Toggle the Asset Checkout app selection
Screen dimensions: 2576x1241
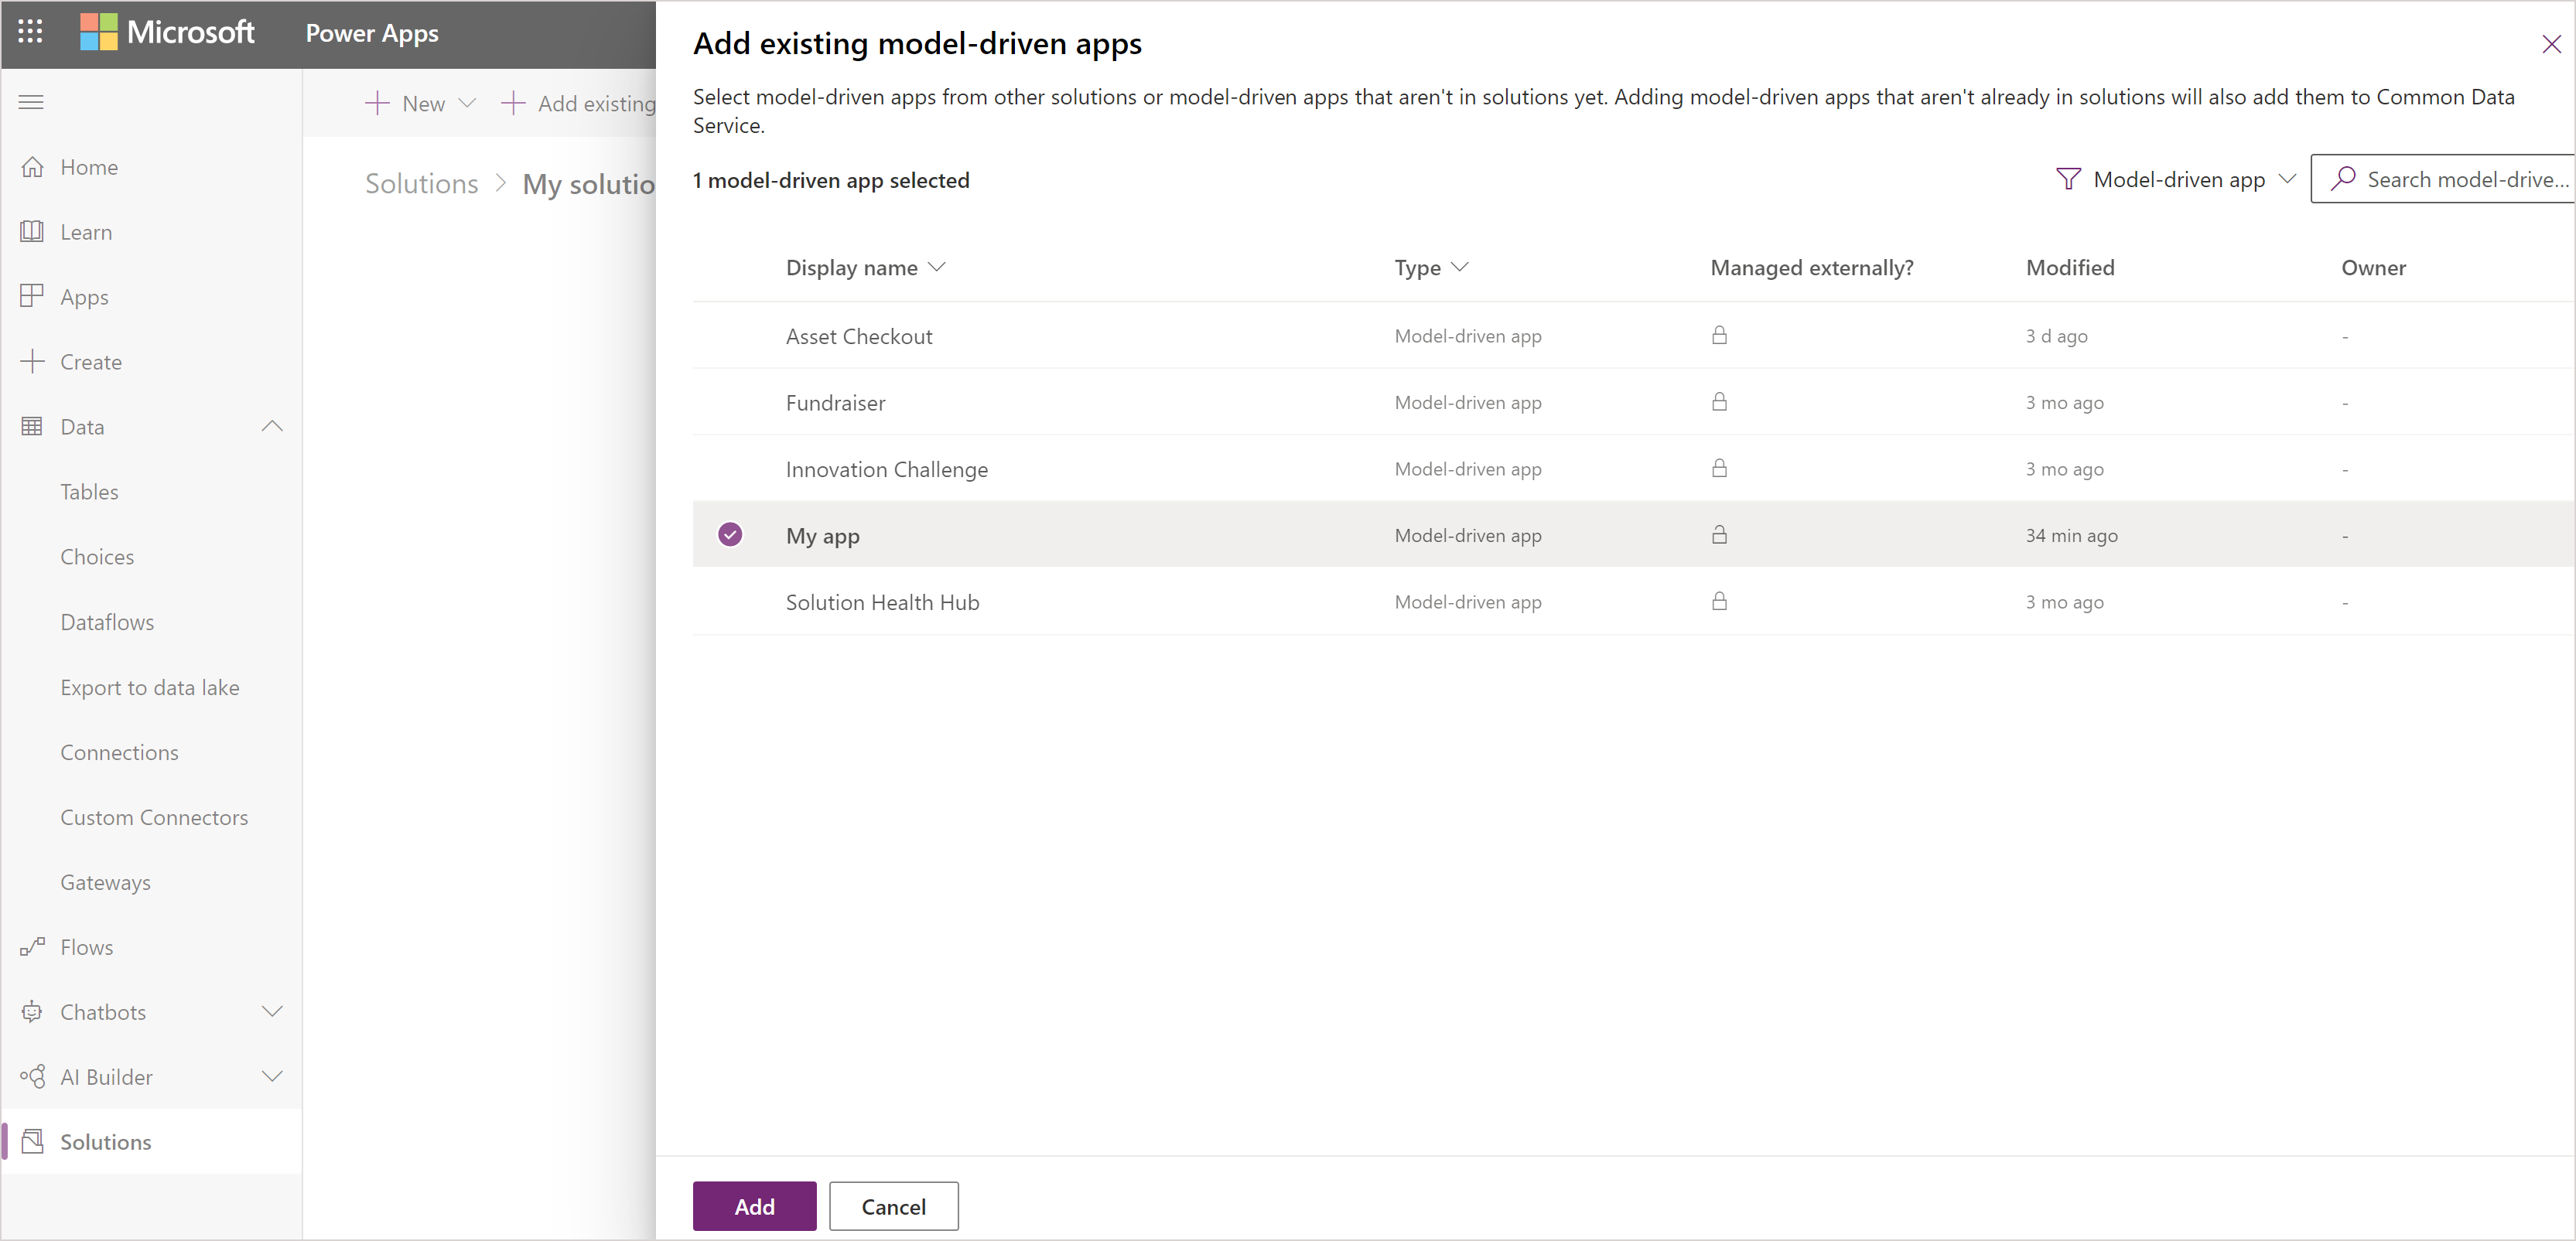click(729, 335)
